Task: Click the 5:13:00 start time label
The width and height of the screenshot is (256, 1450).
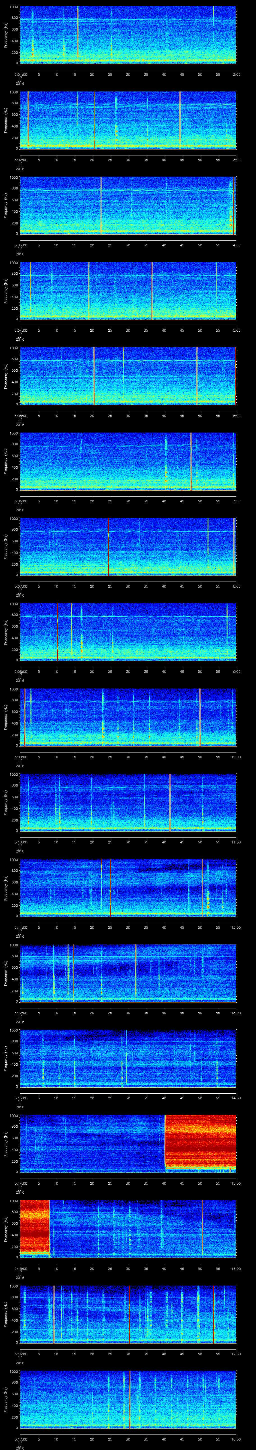Action: tap(20, 1098)
